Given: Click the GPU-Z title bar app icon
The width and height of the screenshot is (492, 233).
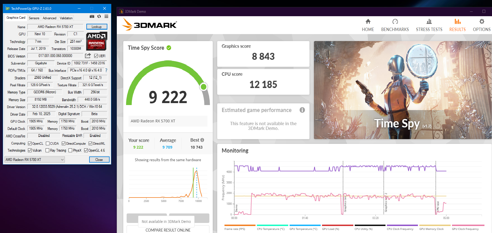Looking at the screenshot, I should click(x=8, y=8).
